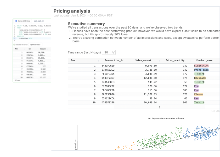Select the yellow Backpack product tag
The image size is (220, 157).
(x=200, y=78)
